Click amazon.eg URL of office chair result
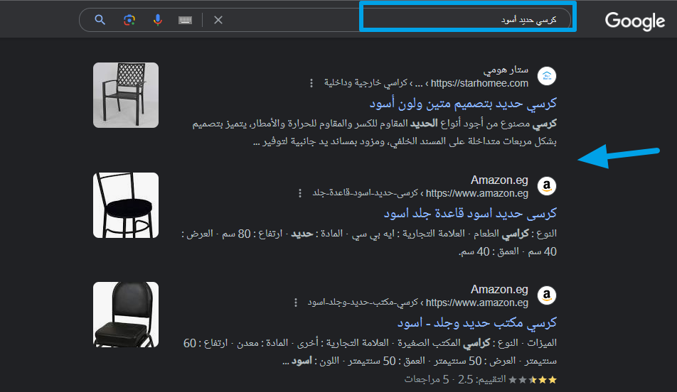 pyautogui.click(x=477, y=303)
